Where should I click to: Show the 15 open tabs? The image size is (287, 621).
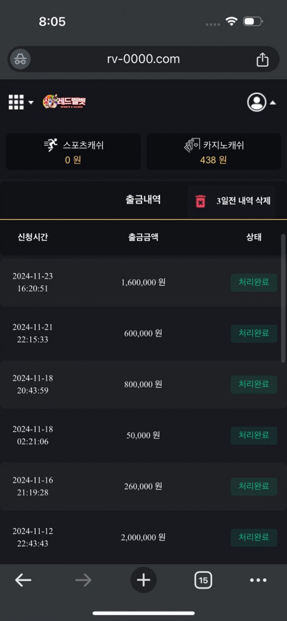203,580
